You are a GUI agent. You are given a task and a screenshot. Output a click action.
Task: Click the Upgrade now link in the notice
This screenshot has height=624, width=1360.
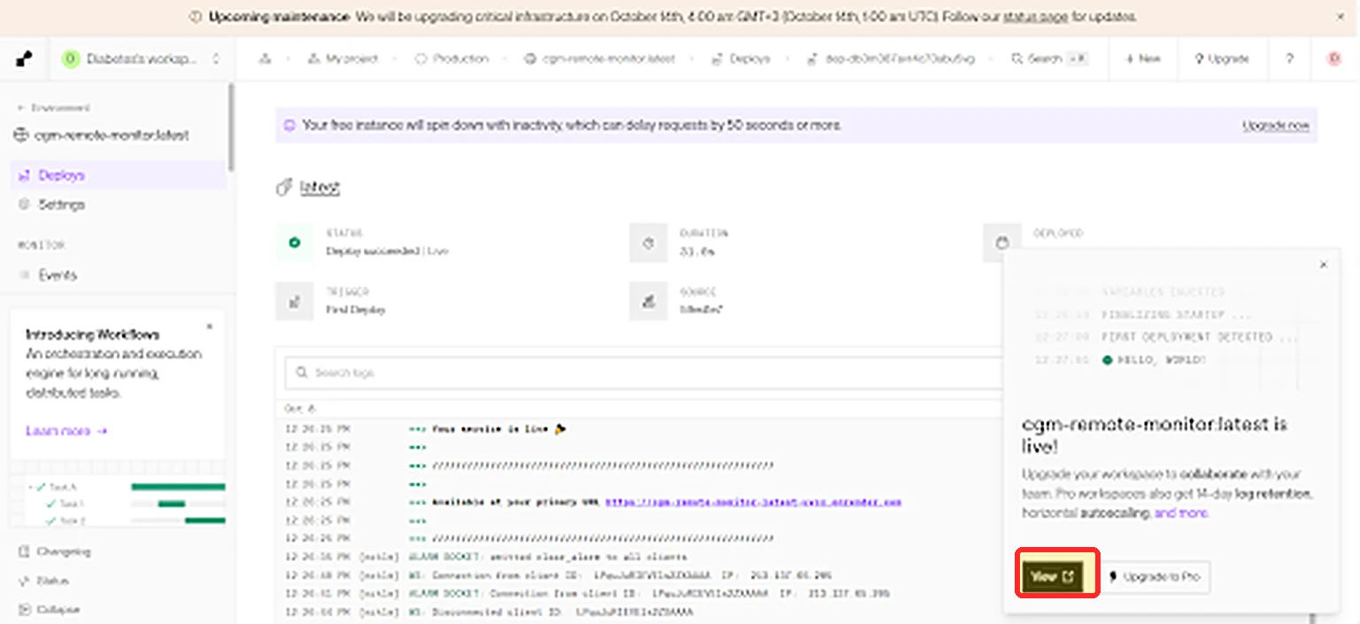1276,126
